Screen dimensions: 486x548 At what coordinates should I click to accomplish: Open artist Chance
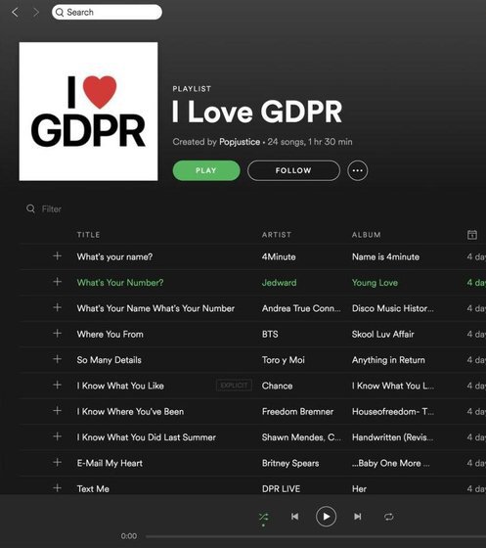click(x=277, y=386)
